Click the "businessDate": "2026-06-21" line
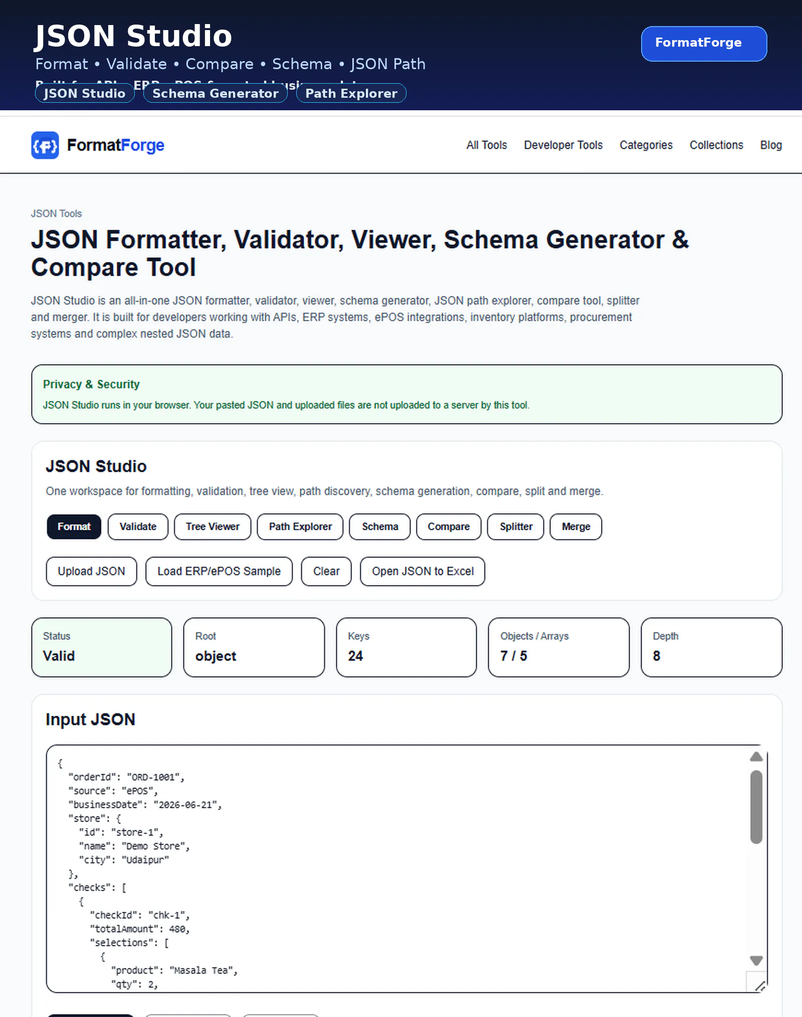Screen dimensions: 802x1017 pos(145,804)
